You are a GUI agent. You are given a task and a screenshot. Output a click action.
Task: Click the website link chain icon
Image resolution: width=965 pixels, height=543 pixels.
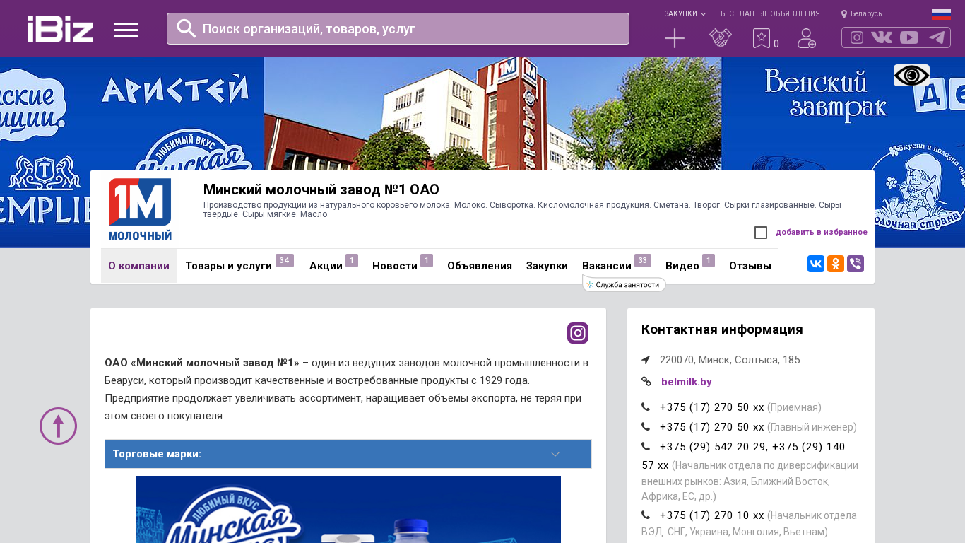[646, 382]
